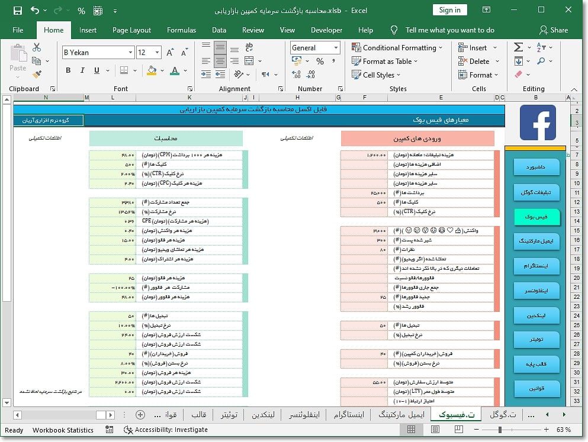This screenshot has height=442, width=588.
Task: Click the قوانین sidebar button
Action: (536, 388)
